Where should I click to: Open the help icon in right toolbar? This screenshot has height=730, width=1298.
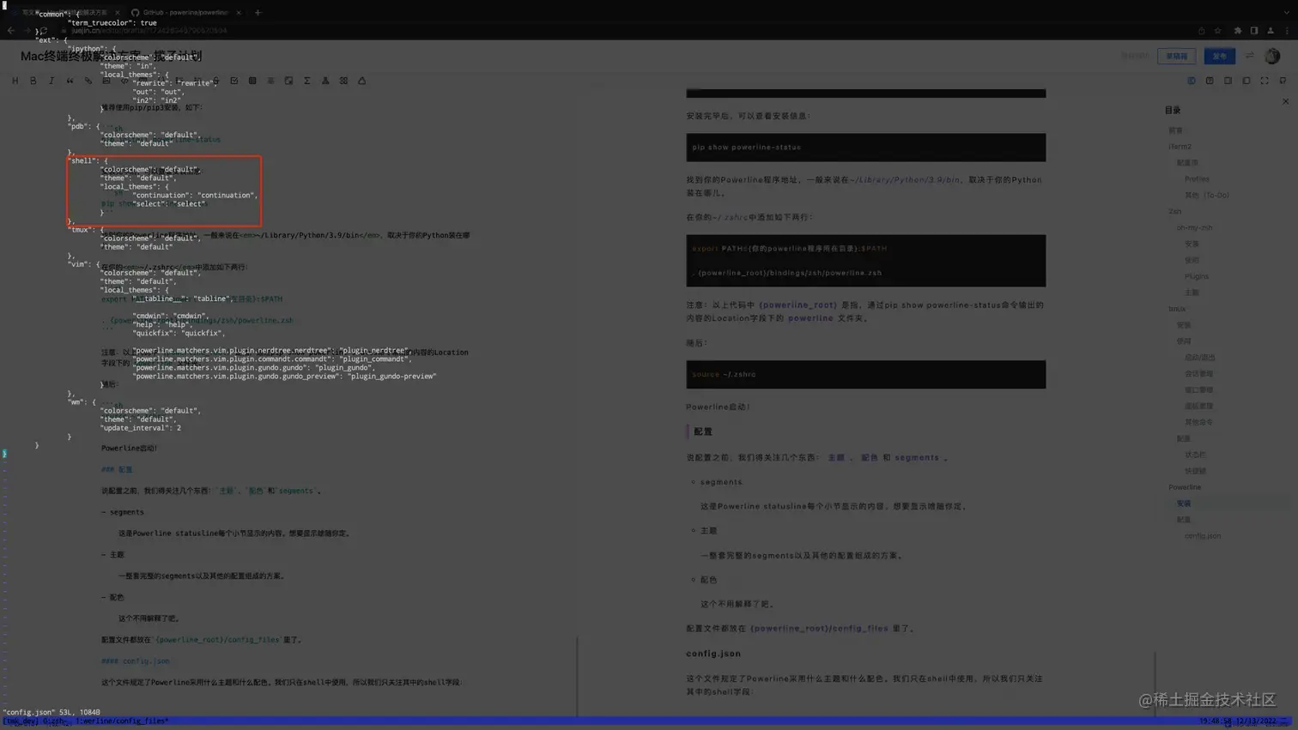(x=1210, y=81)
